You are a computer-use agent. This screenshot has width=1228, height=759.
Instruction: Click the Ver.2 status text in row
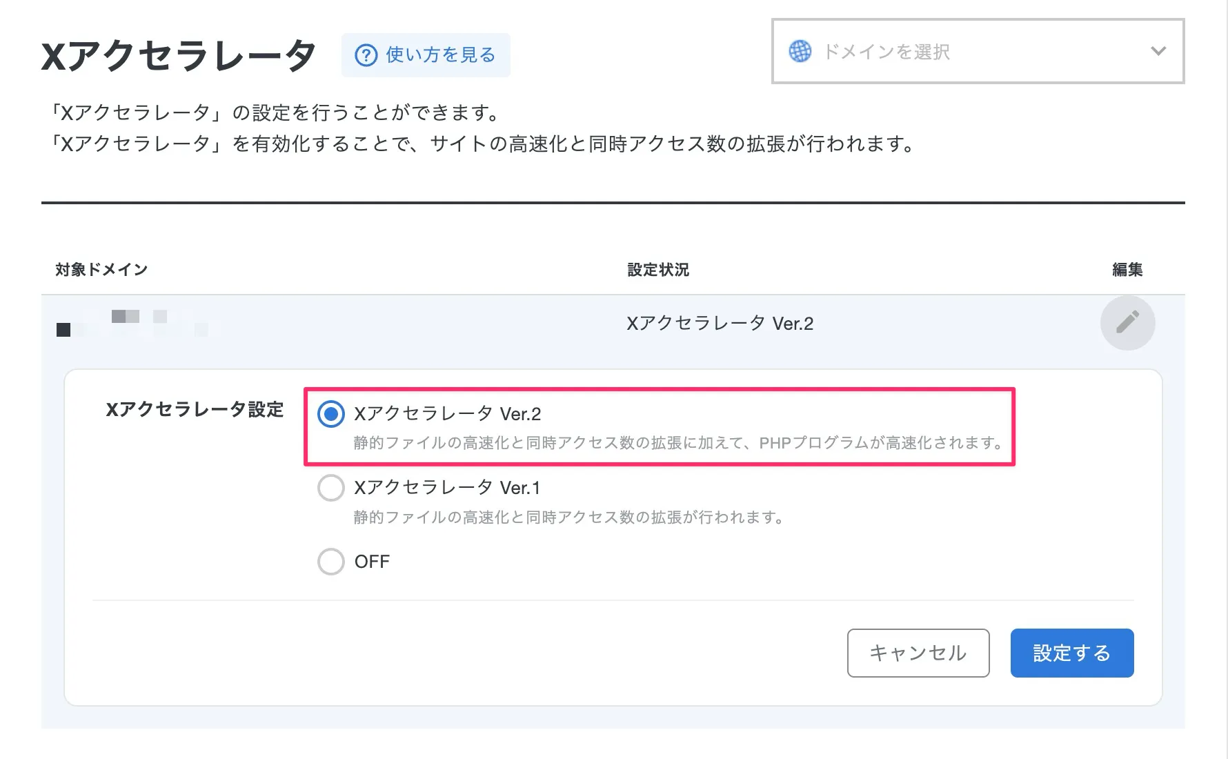[x=720, y=324]
